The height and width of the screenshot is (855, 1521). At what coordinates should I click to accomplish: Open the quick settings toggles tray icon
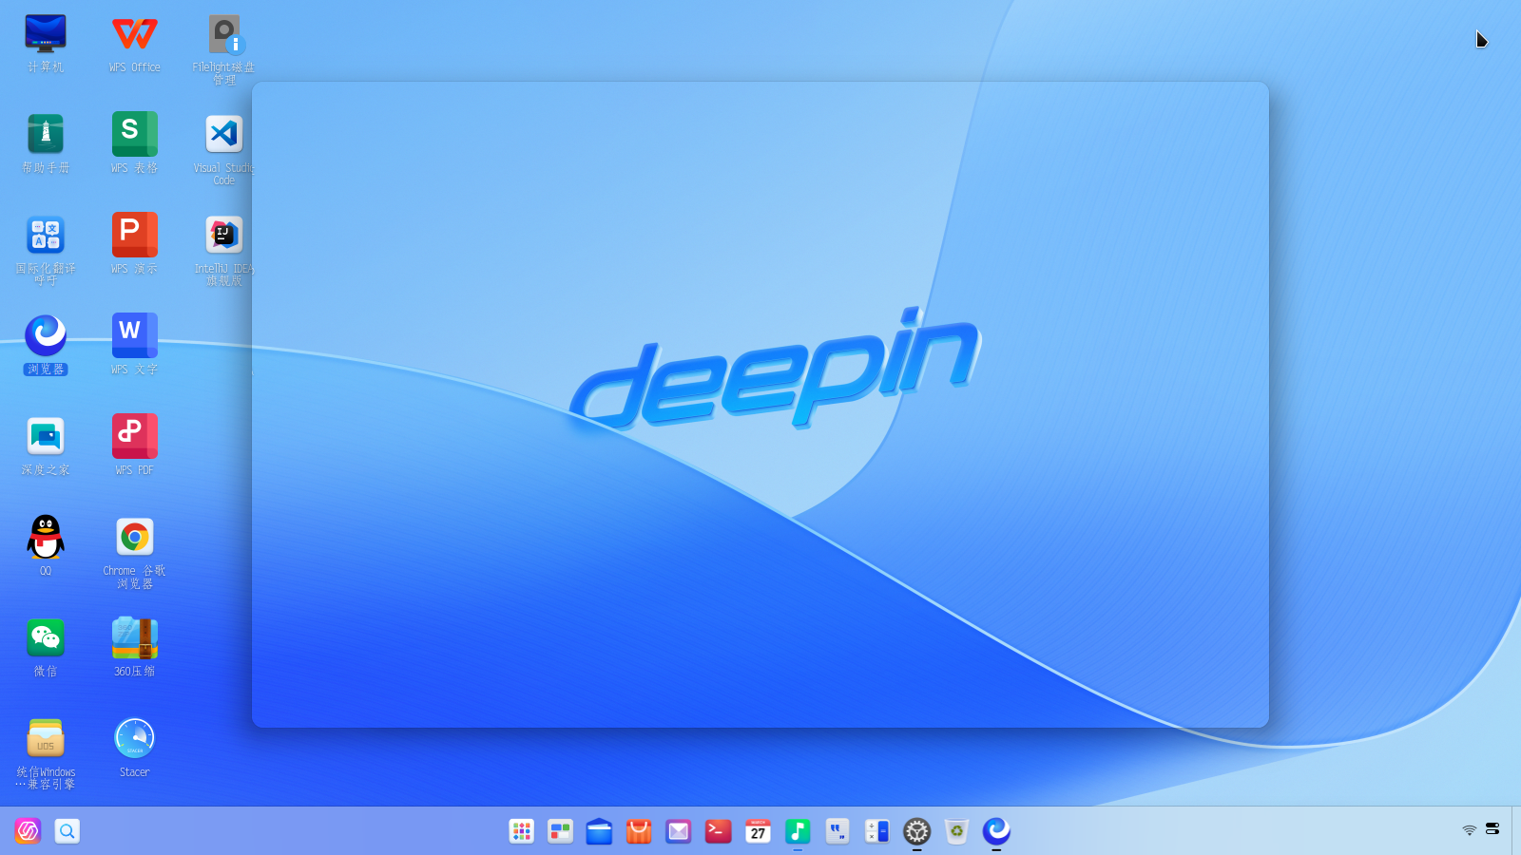pos(1492,829)
